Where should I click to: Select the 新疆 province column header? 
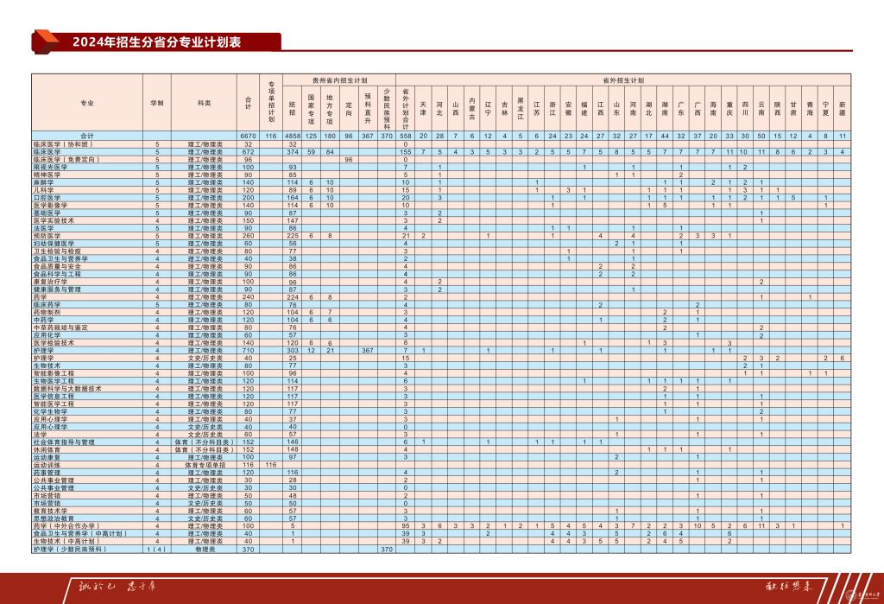point(843,108)
